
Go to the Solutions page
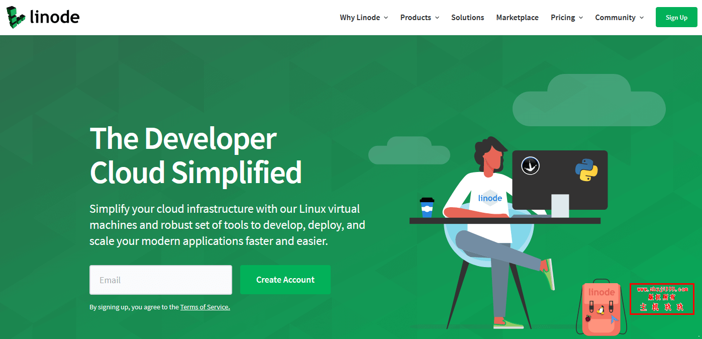click(x=467, y=18)
